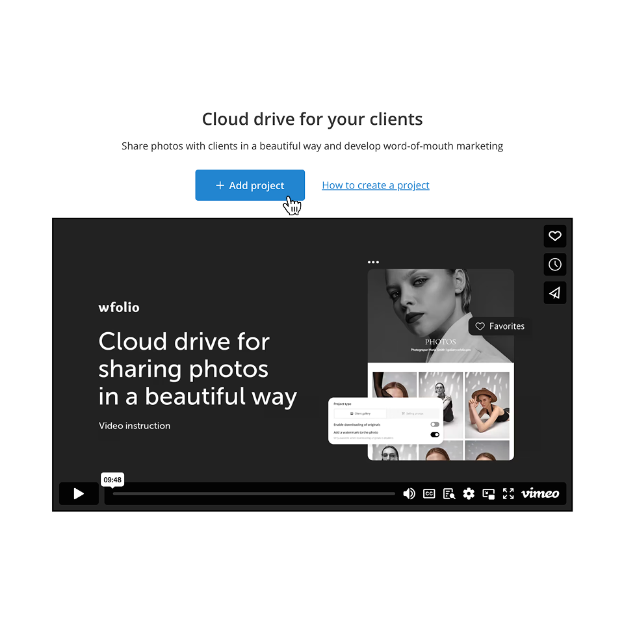Add video to Watch Later (clock icon)
The height and width of the screenshot is (624, 624).
pos(554,265)
